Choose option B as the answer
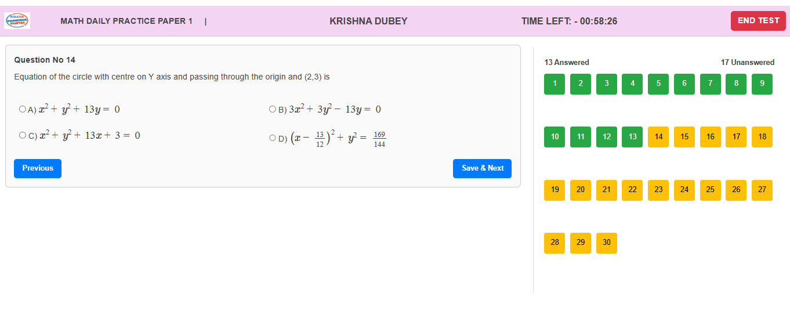The image size is (790, 314). tap(273, 109)
